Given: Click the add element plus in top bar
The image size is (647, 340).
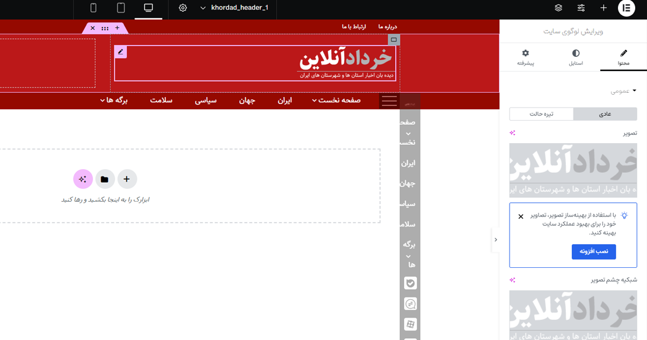Looking at the screenshot, I should [603, 8].
